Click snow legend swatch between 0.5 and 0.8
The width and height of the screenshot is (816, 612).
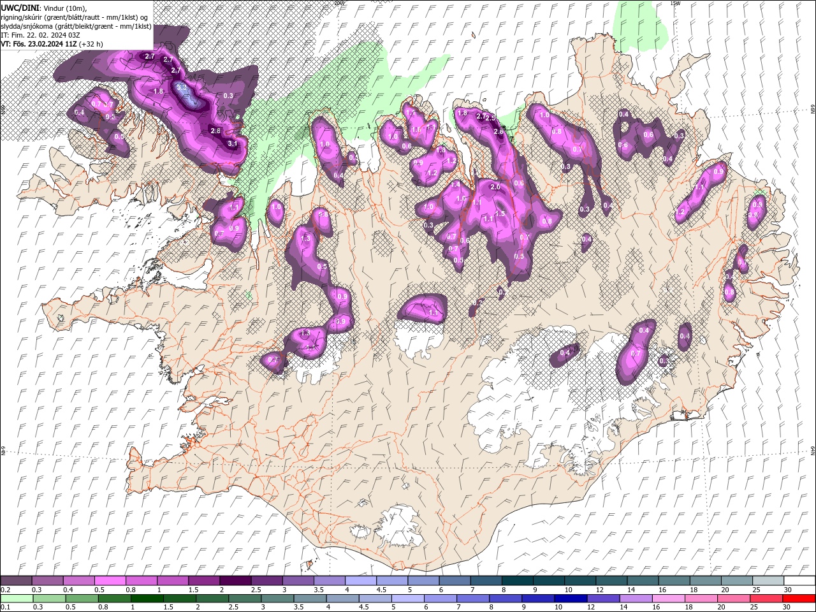(x=110, y=581)
